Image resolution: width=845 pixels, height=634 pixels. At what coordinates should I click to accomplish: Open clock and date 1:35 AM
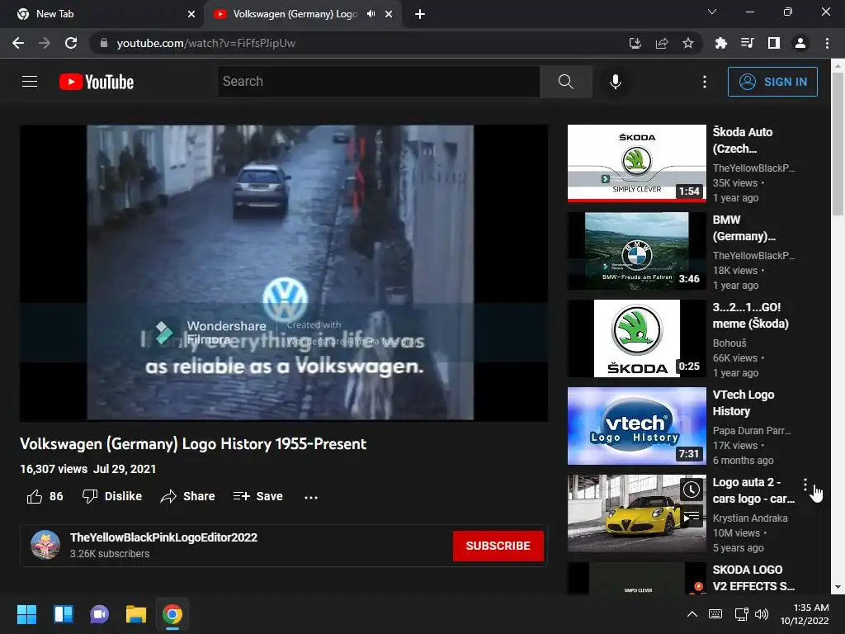click(x=805, y=614)
